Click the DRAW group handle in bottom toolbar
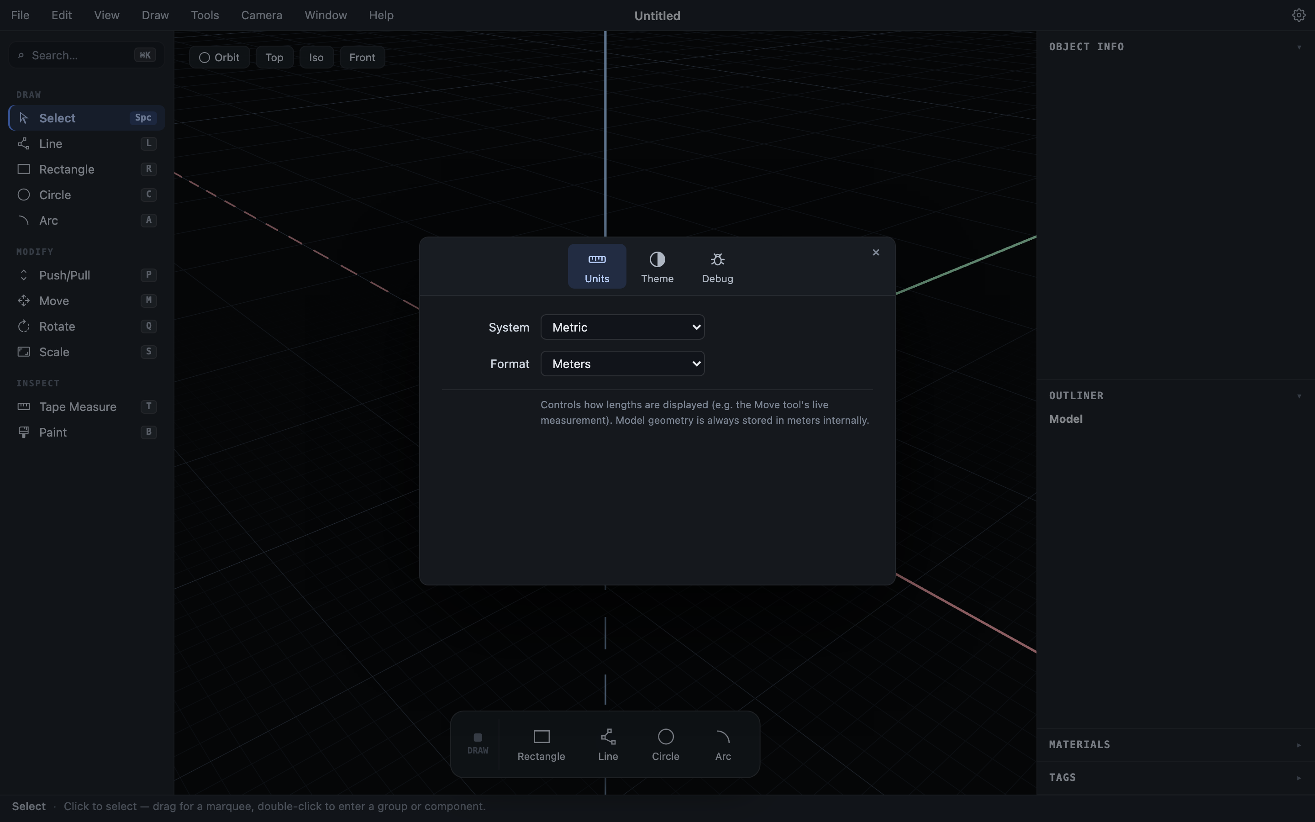Screen dimensions: 1315x822 tap(478, 744)
